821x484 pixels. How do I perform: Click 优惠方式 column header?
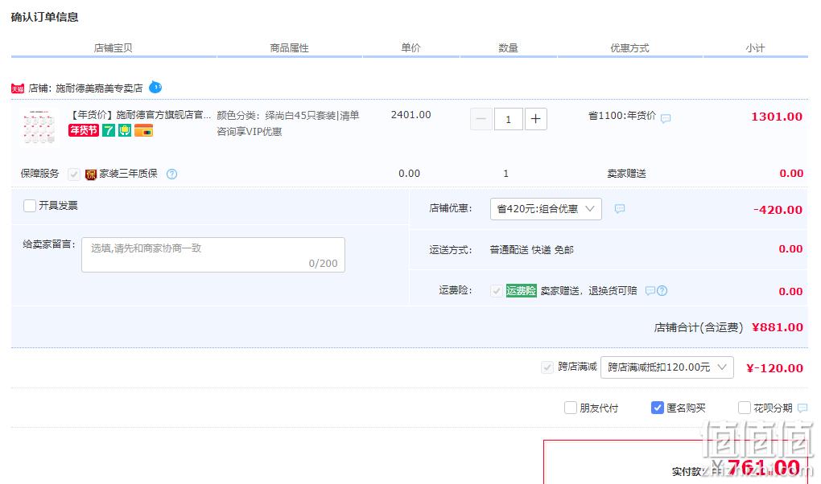629,48
